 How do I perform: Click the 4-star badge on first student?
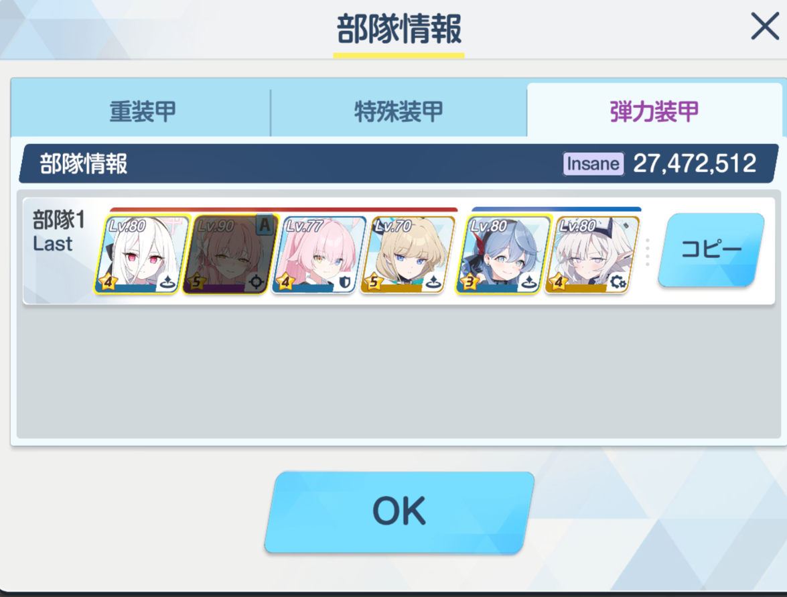tap(108, 281)
